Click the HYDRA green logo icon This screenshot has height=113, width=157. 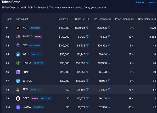(18, 63)
